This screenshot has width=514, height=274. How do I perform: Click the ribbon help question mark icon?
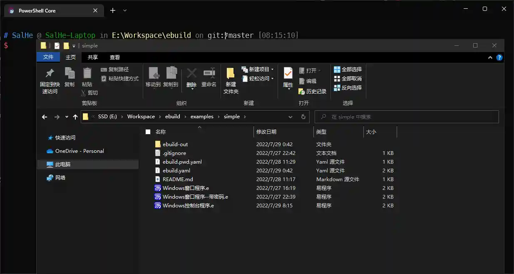[x=499, y=57]
